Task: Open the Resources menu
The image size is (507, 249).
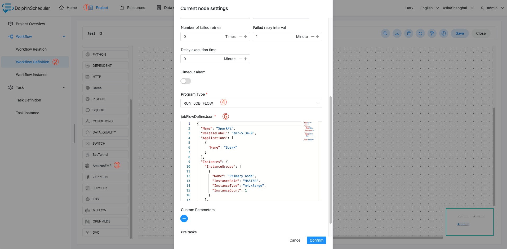Action: coord(132,8)
